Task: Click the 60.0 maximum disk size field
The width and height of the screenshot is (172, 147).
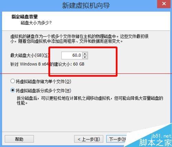Action: tap(72, 56)
